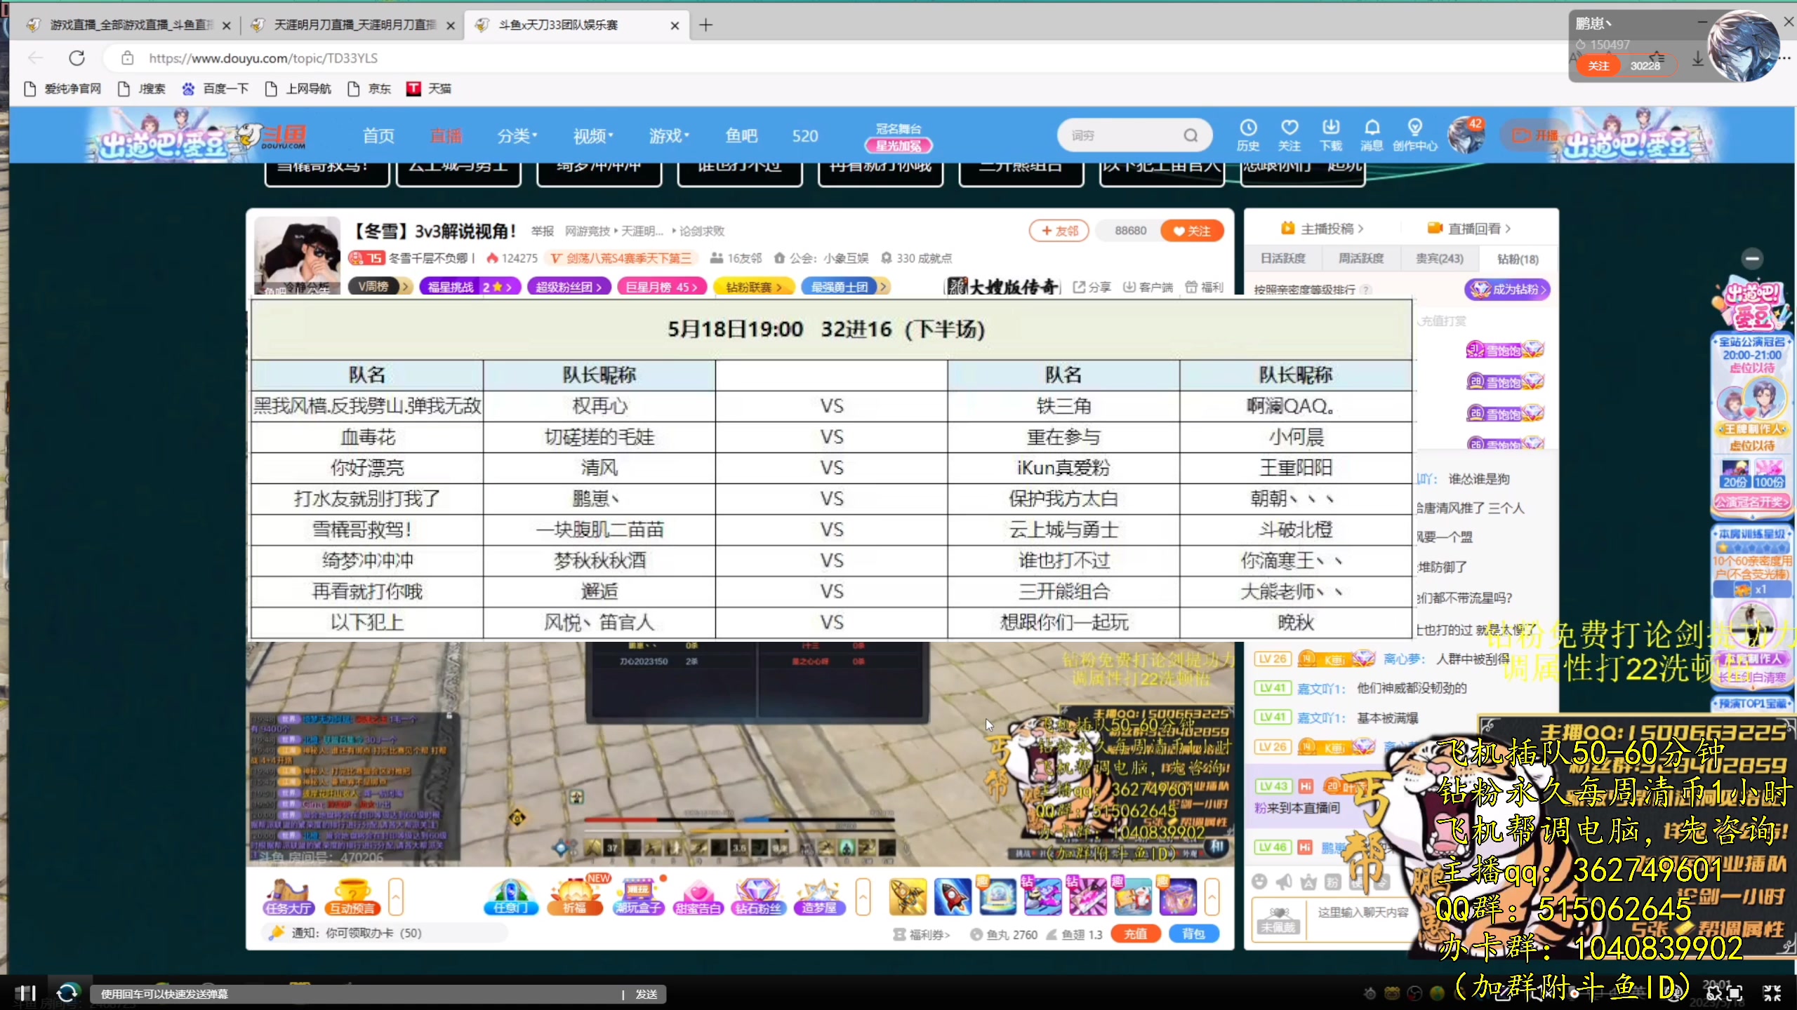1797x1010 pixels.
Task: Open a new browser tab with the plus icon
Action: pyautogui.click(x=705, y=25)
